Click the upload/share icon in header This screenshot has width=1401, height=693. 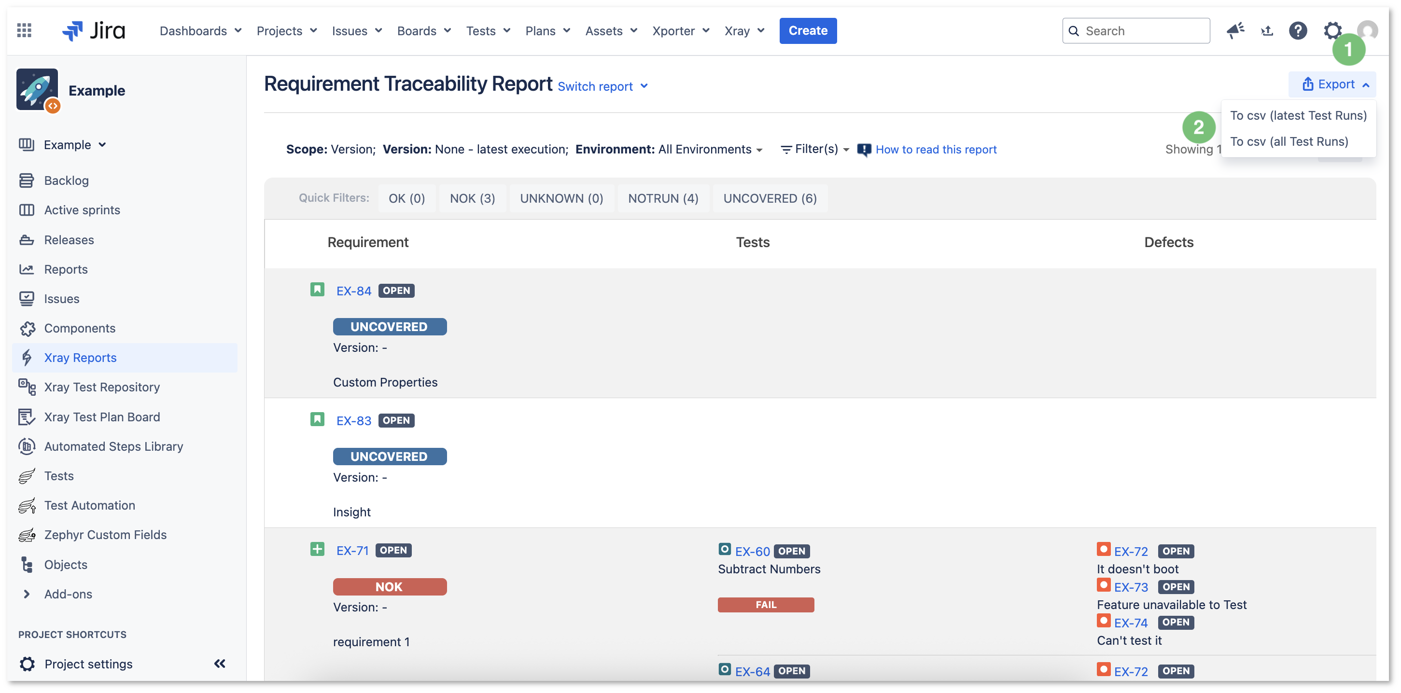coord(1267,31)
